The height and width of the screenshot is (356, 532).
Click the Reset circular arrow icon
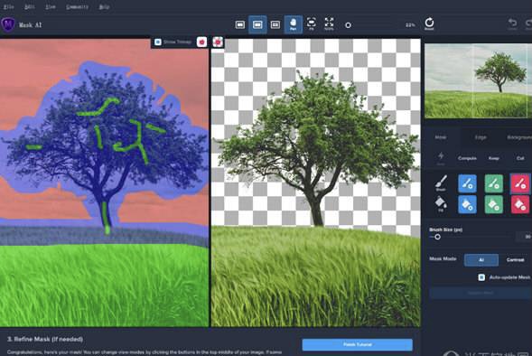click(x=429, y=23)
